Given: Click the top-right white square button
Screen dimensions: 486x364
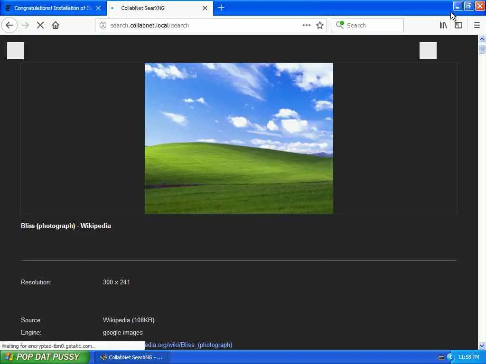Looking at the screenshot, I should tap(428, 50).
